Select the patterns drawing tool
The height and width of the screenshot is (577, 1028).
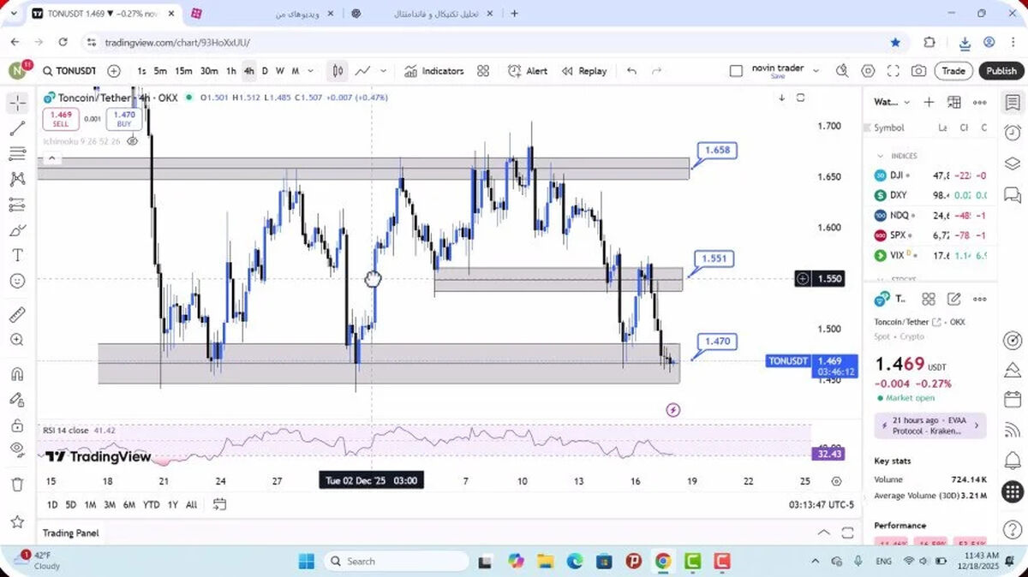point(17,180)
